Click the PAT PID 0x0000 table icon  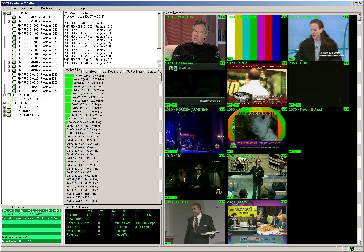(x=9, y=13)
